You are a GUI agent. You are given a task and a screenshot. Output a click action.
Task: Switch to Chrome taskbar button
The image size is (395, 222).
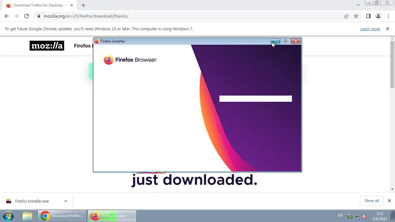(62, 216)
